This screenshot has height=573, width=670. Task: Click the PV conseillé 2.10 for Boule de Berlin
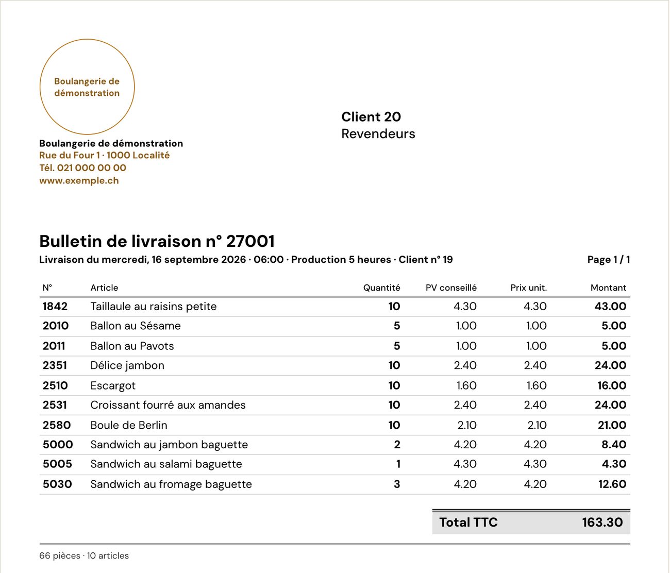coord(467,425)
